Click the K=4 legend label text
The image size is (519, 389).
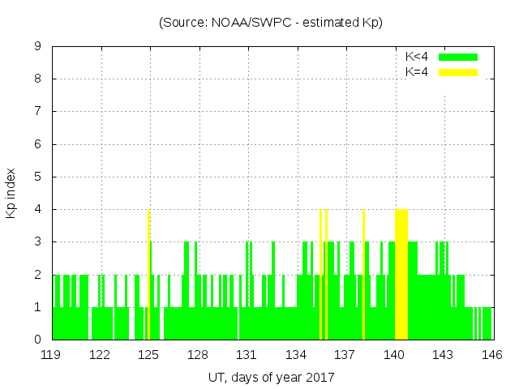(x=417, y=72)
